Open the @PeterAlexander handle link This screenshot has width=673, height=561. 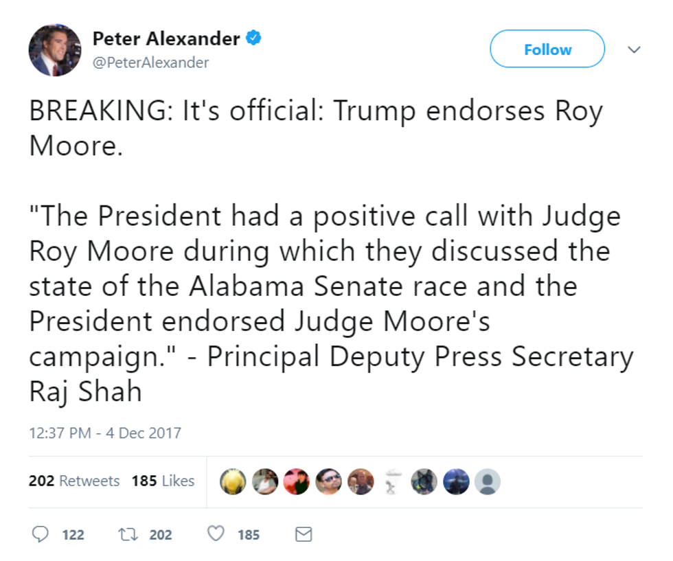[150, 62]
